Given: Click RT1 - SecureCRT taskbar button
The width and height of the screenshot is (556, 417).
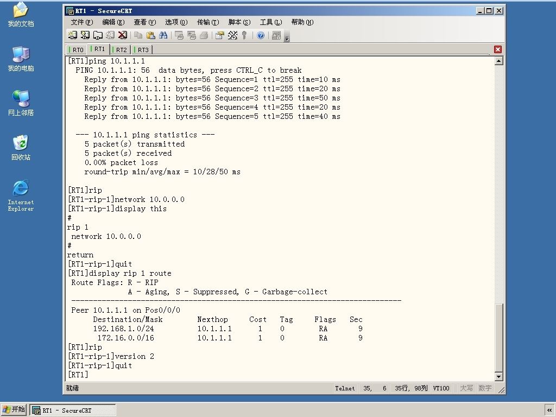Looking at the screenshot, I should (73, 410).
